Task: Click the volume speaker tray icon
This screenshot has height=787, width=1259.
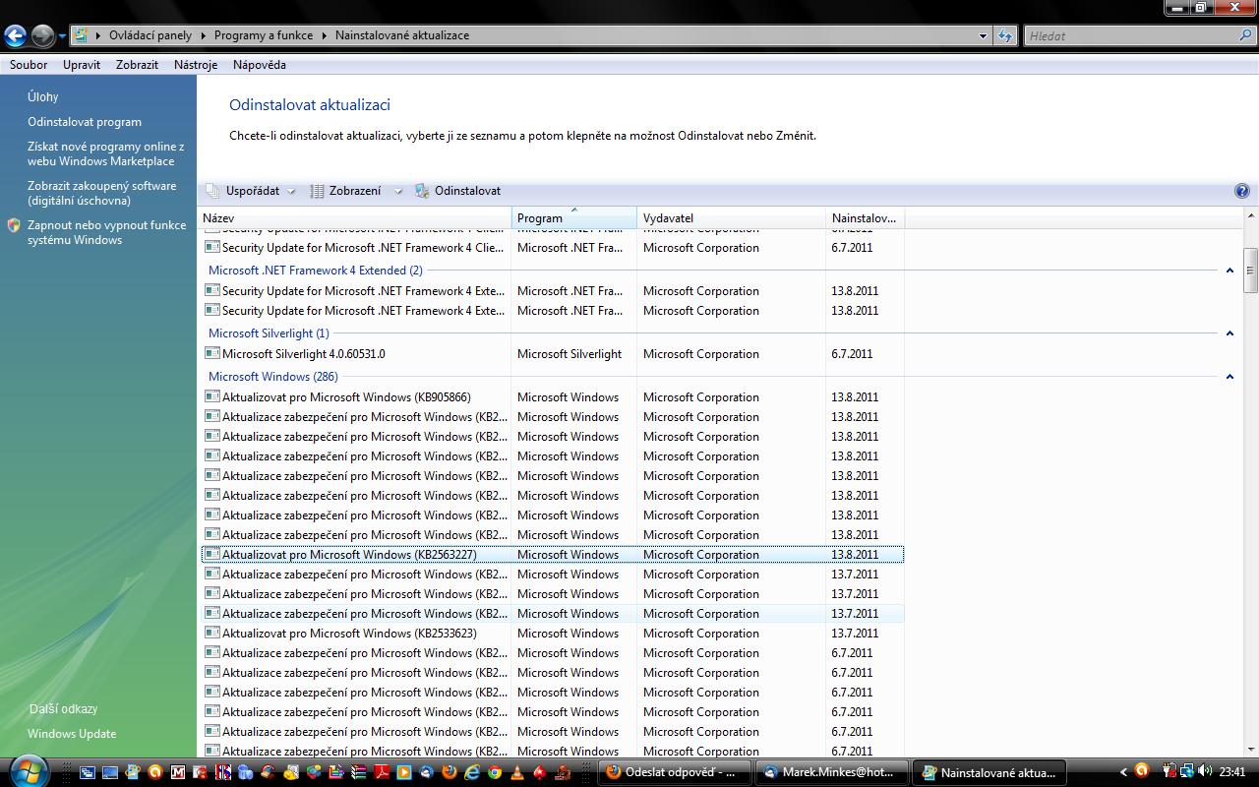Action: coord(1205,772)
